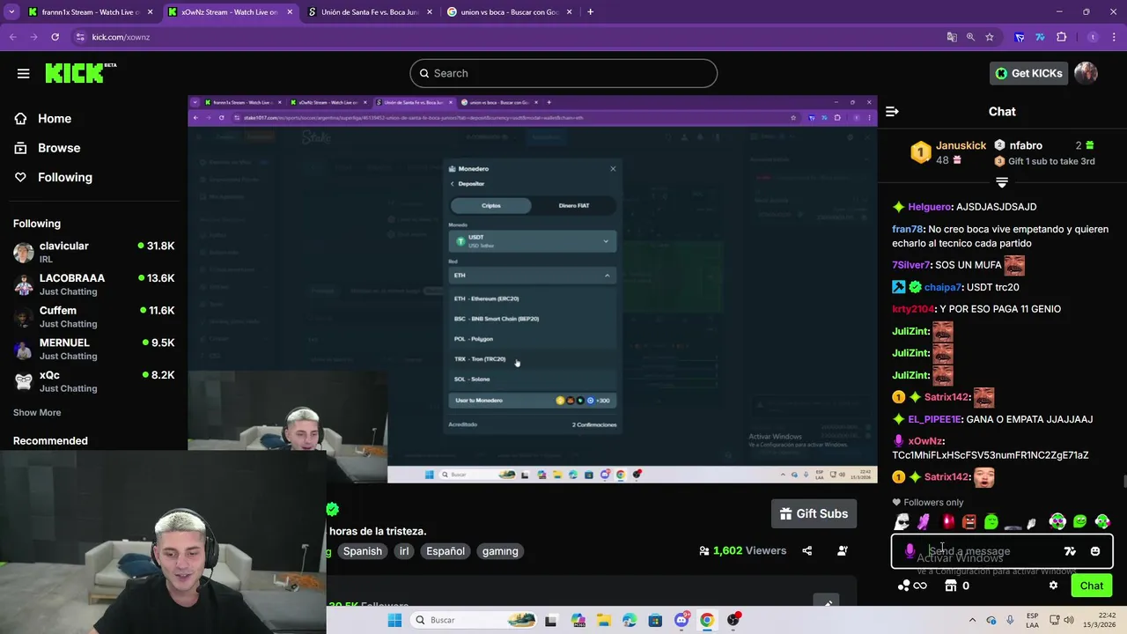Open LACOBRAAA channel in Following list
This screenshot has height=634, width=1127.
click(93, 284)
